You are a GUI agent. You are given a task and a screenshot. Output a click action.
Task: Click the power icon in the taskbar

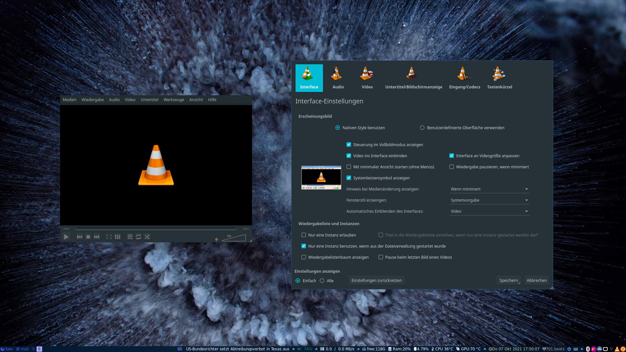(569, 349)
